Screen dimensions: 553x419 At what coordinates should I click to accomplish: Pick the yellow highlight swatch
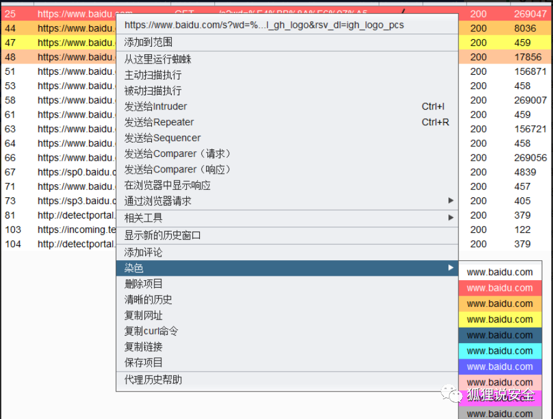[500, 319]
